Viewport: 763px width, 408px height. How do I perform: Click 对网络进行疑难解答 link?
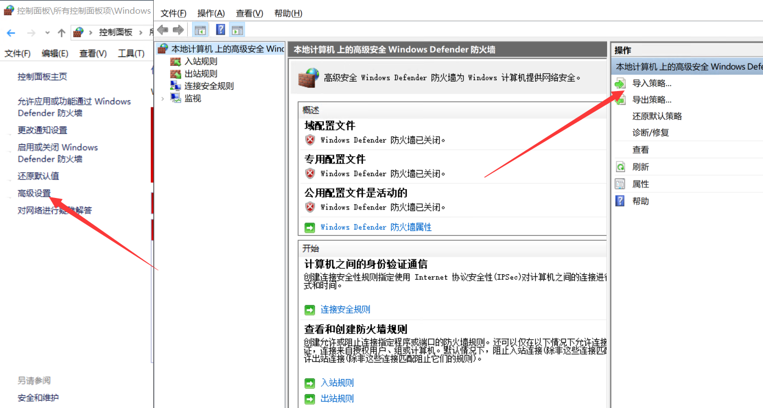[55, 210]
